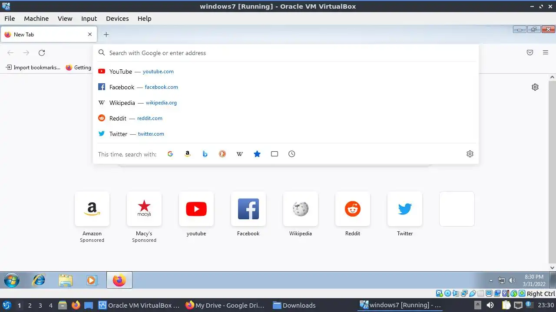Viewport: 556px width, 312px height.
Task: Click VirtualBox shared folders status icon
Action: tap(480, 293)
